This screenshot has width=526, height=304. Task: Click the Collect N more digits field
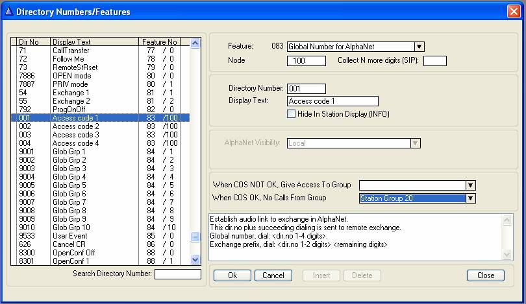point(434,61)
